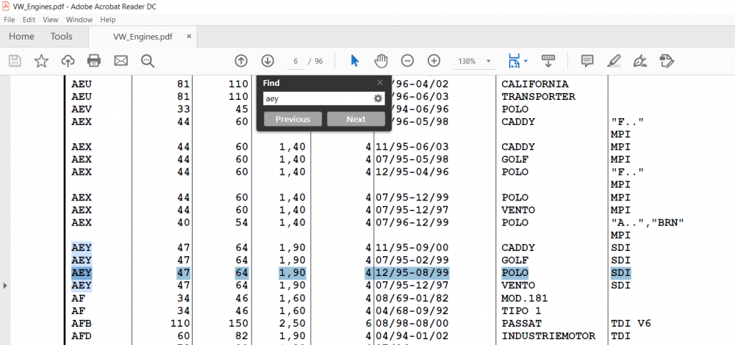735x345 pixels.
Task: Open the File menu
Action: (10, 20)
